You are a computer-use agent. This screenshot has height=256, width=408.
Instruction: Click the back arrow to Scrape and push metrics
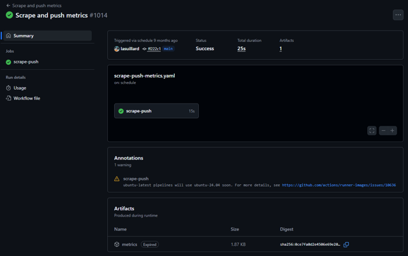[9, 6]
